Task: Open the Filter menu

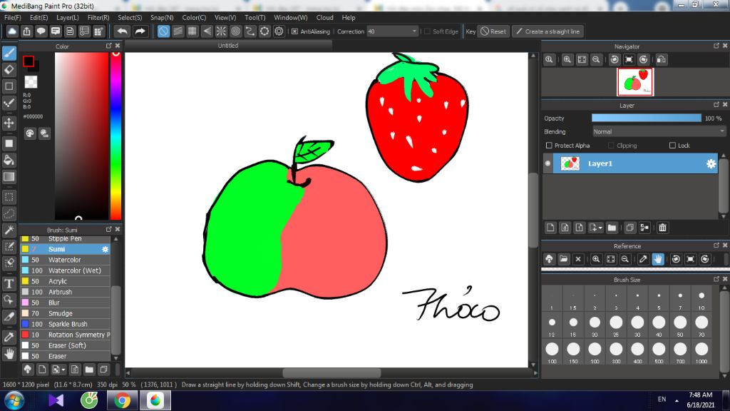Action: click(x=98, y=17)
